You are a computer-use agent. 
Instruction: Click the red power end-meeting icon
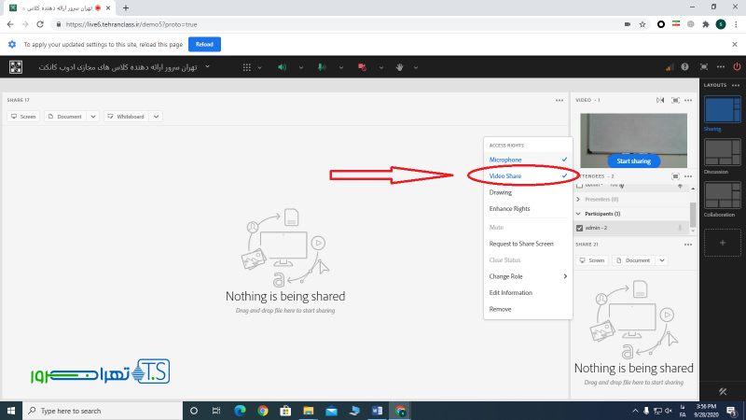737,67
